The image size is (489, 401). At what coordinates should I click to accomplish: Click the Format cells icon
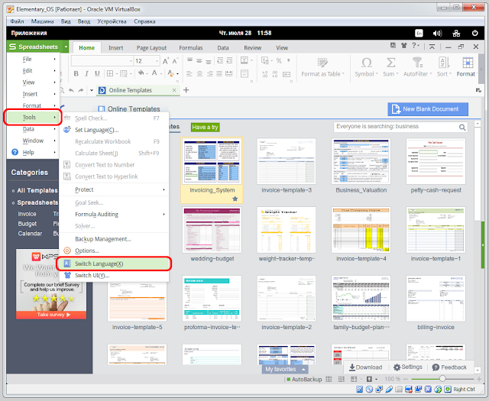pos(468,63)
